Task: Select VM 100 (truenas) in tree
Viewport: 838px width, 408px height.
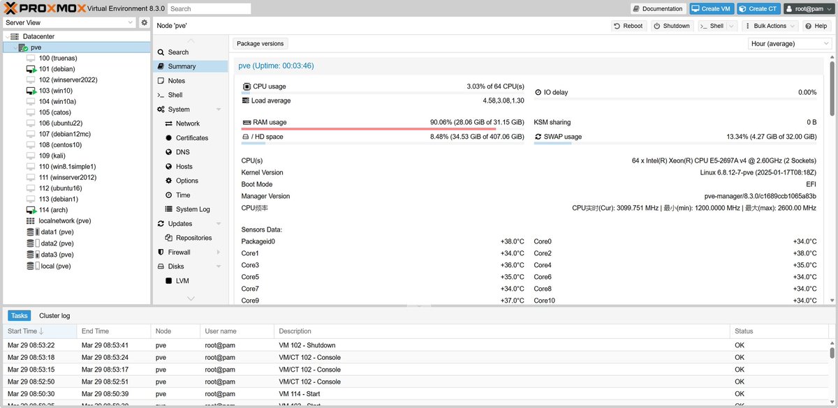Action: coord(57,59)
